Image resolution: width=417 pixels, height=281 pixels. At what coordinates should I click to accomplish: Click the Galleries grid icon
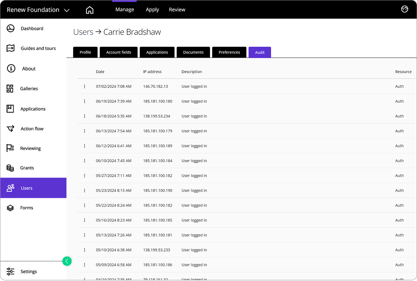(10, 89)
